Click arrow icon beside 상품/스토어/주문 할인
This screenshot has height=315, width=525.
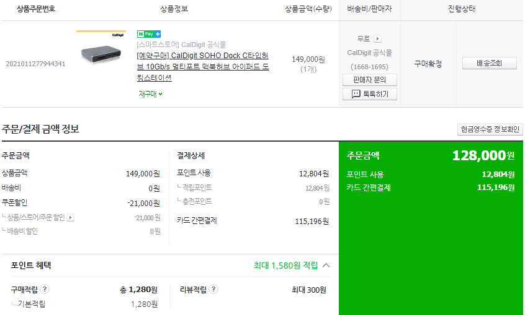point(70,217)
